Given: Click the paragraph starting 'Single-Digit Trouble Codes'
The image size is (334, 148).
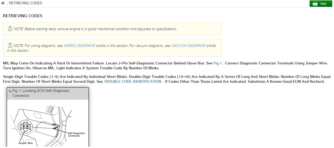Looking at the screenshot, I should (166, 79).
